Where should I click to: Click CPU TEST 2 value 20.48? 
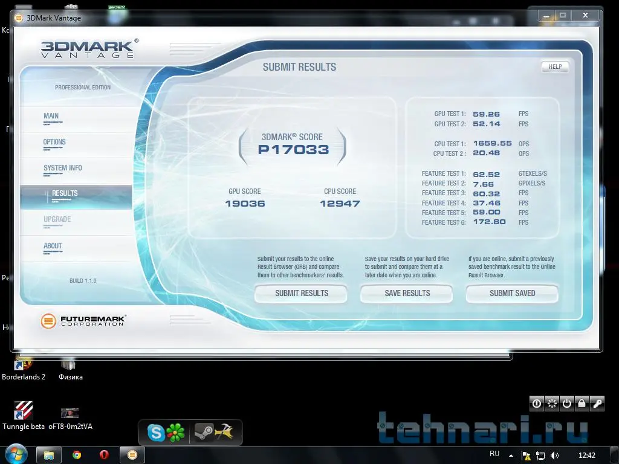click(x=487, y=153)
